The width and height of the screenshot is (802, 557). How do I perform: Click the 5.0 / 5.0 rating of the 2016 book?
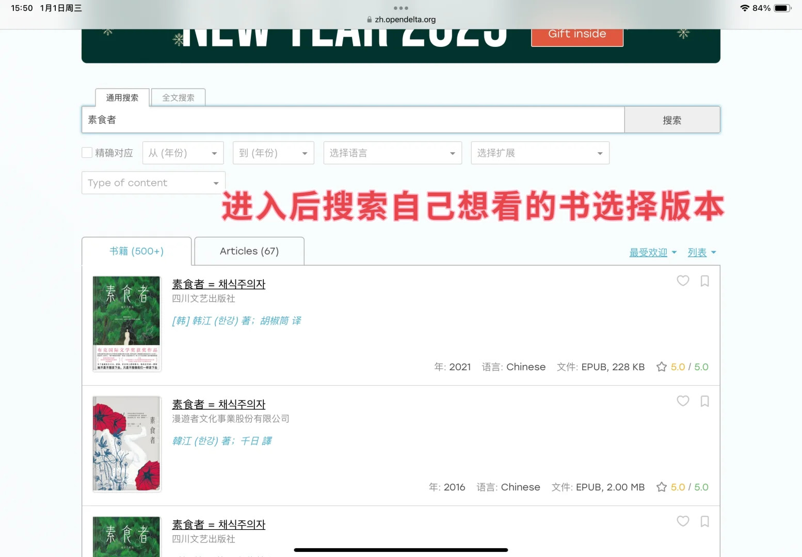689,487
